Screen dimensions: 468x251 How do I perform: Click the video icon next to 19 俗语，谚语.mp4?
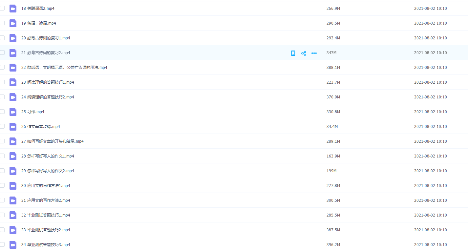13,23
